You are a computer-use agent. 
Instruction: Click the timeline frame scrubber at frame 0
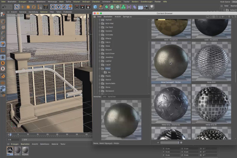pos(10,134)
